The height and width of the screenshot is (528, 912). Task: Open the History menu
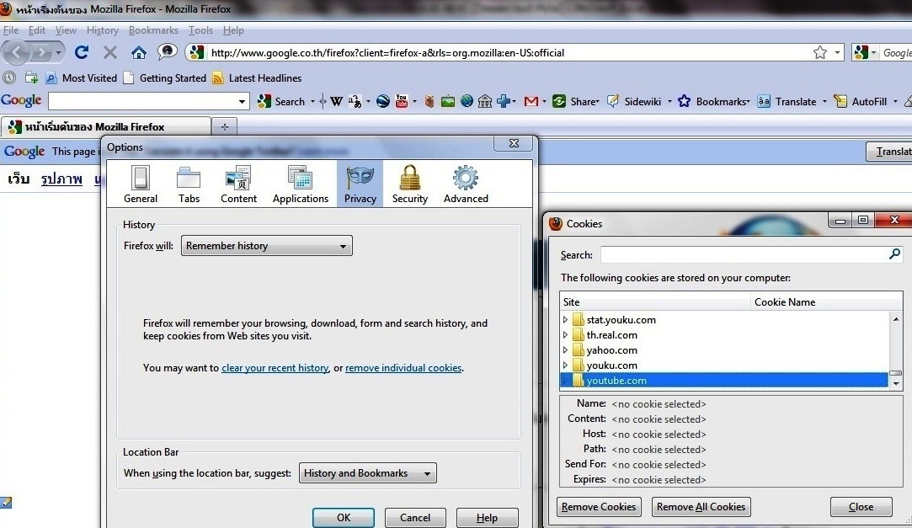(x=103, y=30)
